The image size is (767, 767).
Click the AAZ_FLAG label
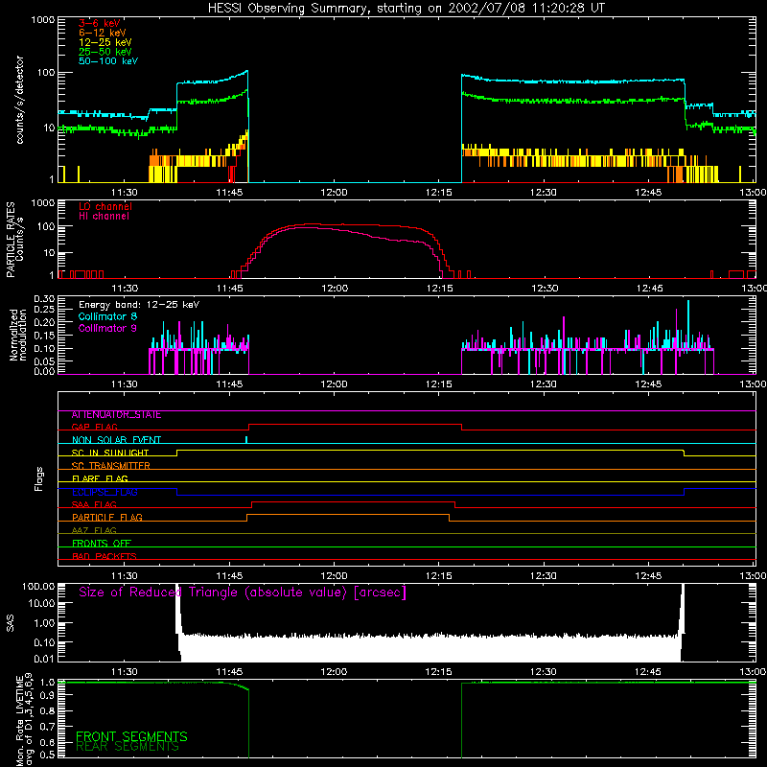pos(94,530)
